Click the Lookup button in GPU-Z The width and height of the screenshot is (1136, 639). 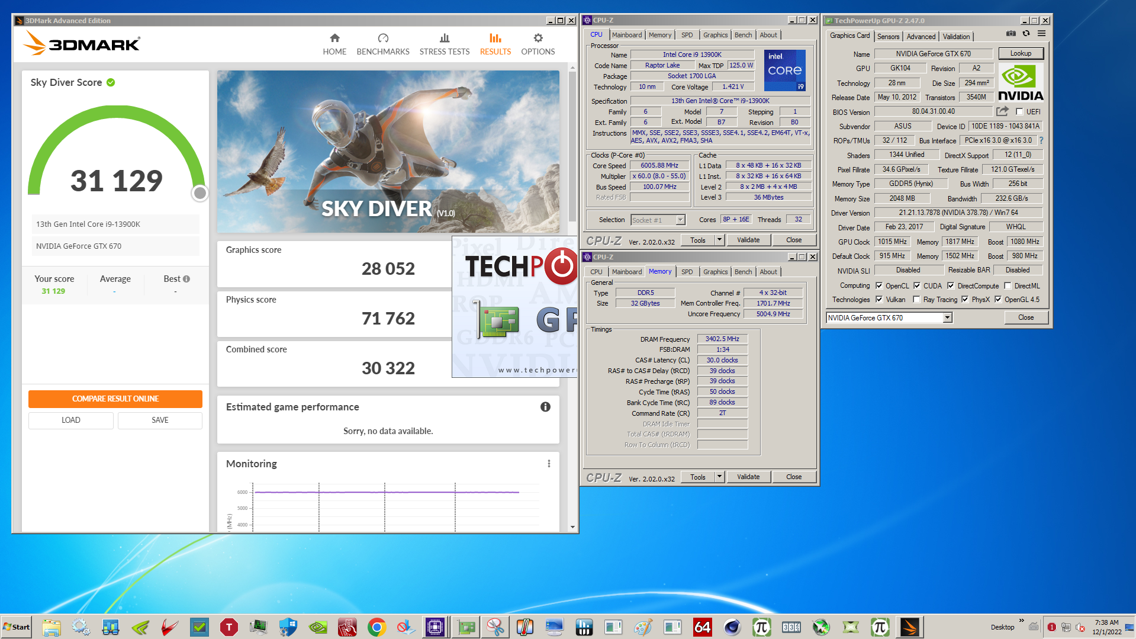[x=1021, y=53]
